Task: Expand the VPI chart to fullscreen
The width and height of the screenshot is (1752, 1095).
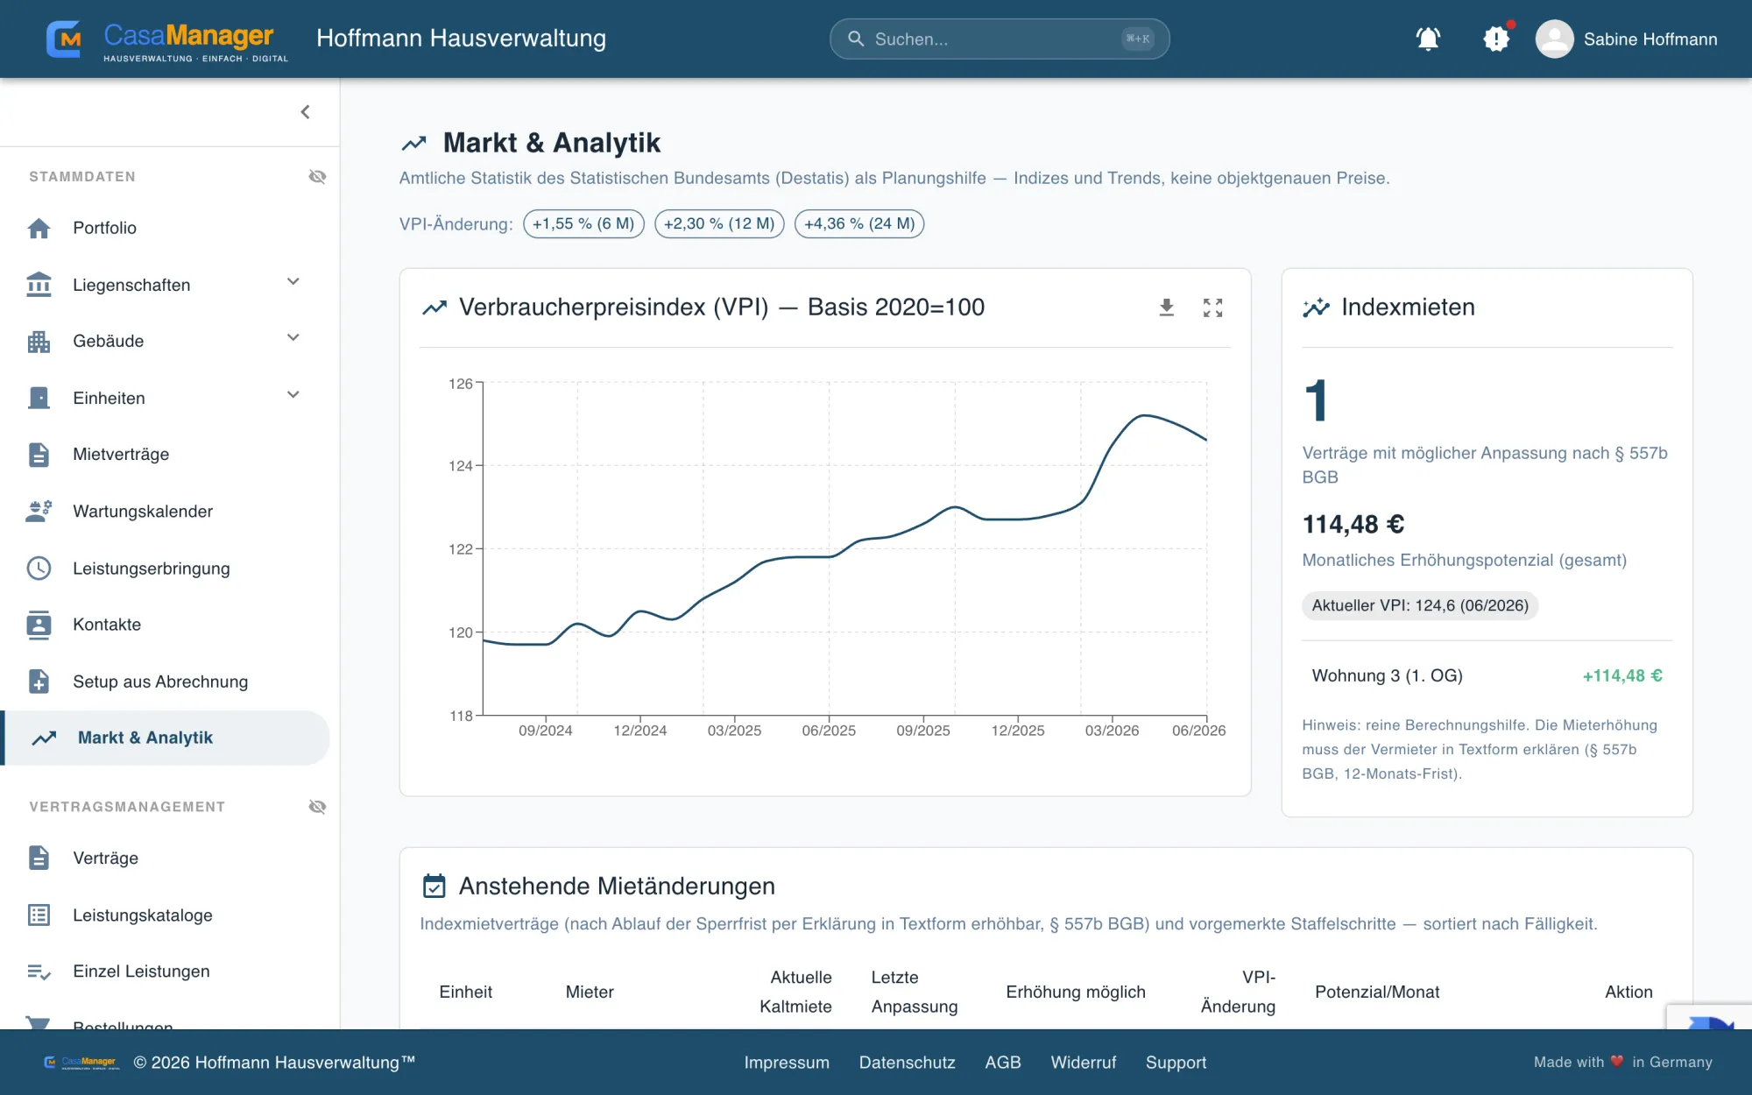Action: tap(1212, 307)
